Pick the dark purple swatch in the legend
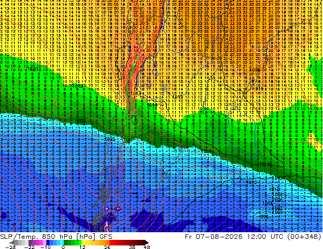The width and height of the screenshot is (323, 249). [x=30, y=242]
